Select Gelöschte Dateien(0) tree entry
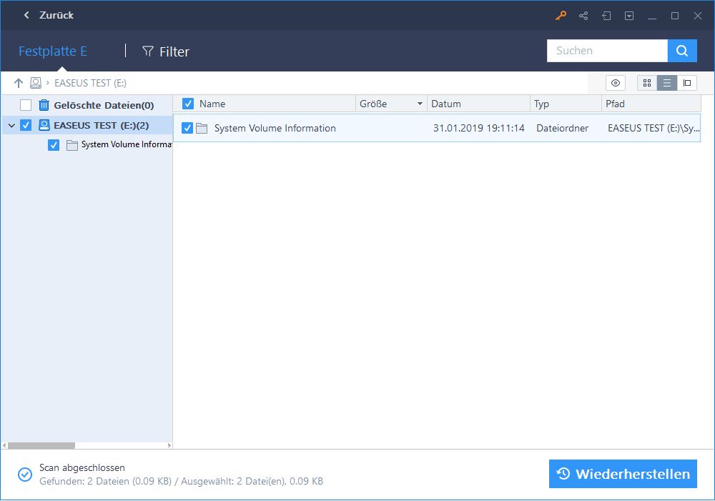 pos(104,105)
